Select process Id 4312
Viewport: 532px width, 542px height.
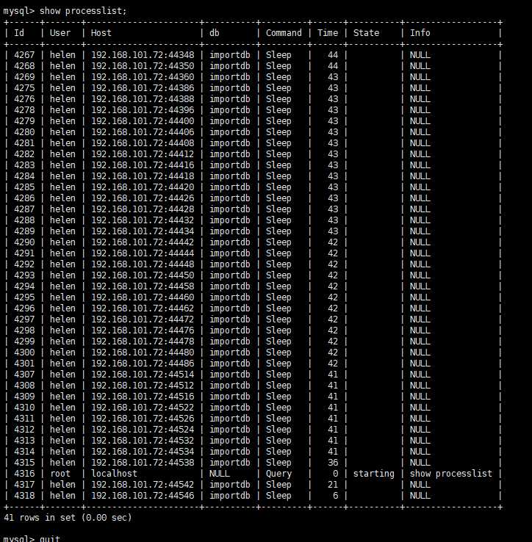(x=24, y=430)
